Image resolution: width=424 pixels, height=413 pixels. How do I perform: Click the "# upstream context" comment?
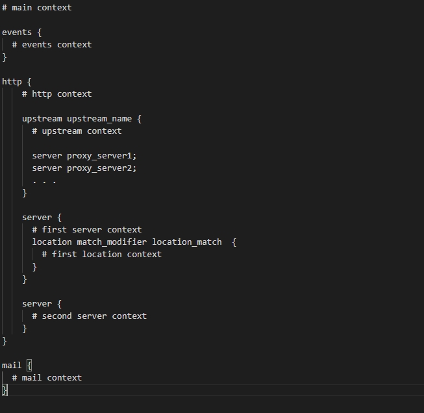tap(77, 131)
